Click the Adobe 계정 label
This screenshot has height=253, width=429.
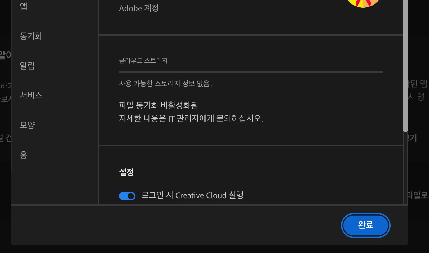[x=139, y=8]
